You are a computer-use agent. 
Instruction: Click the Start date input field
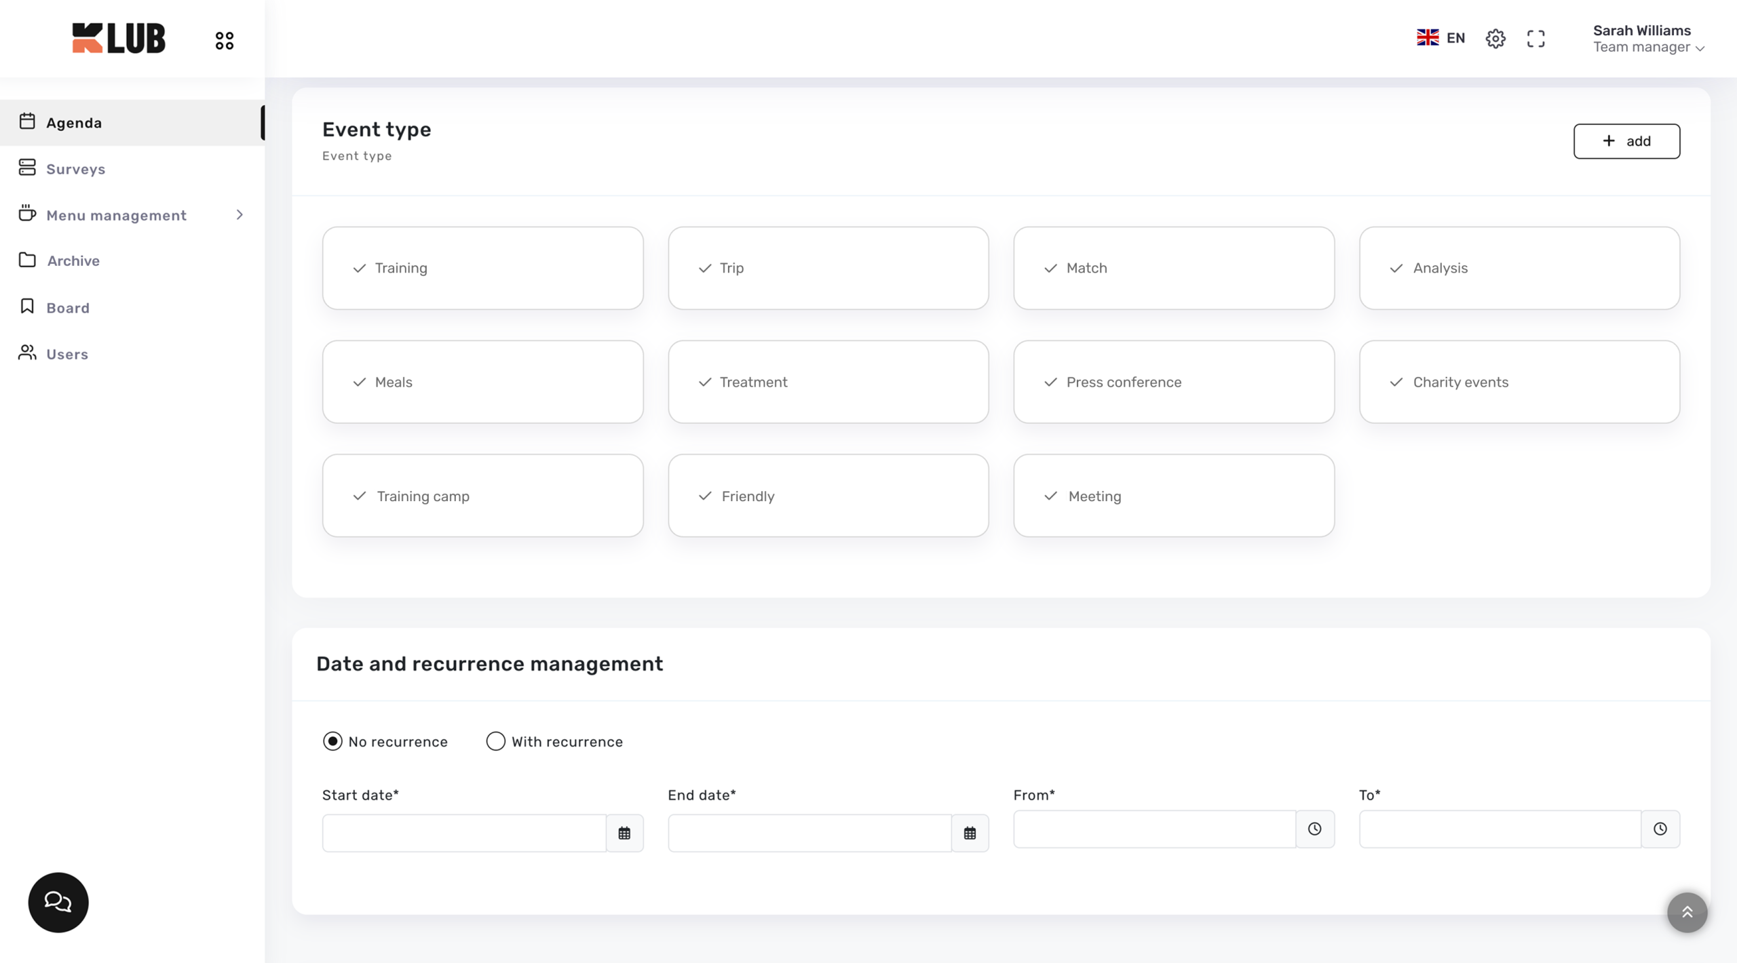tap(464, 833)
